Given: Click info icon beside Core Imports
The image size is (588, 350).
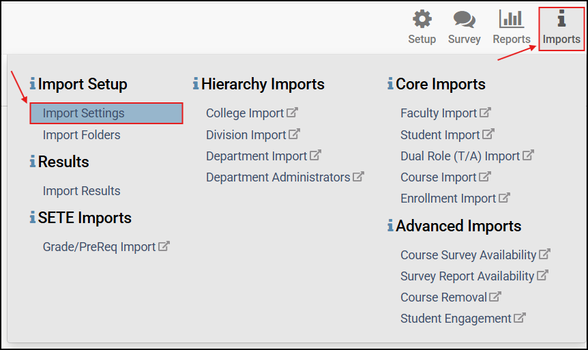Looking at the screenshot, I should (390, 84).
